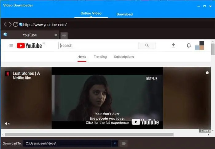The height and width of the screenshot is (149, 215).
Task: Click the browser forward arrow
Action: [10, 24]
